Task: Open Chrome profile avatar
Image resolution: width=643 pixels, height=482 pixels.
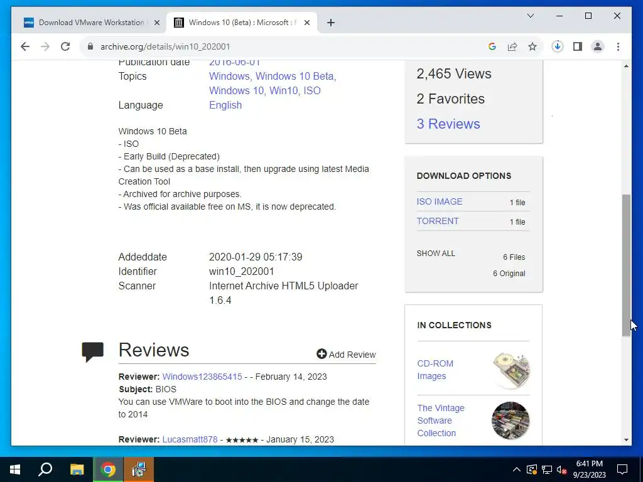Action: 598,46
